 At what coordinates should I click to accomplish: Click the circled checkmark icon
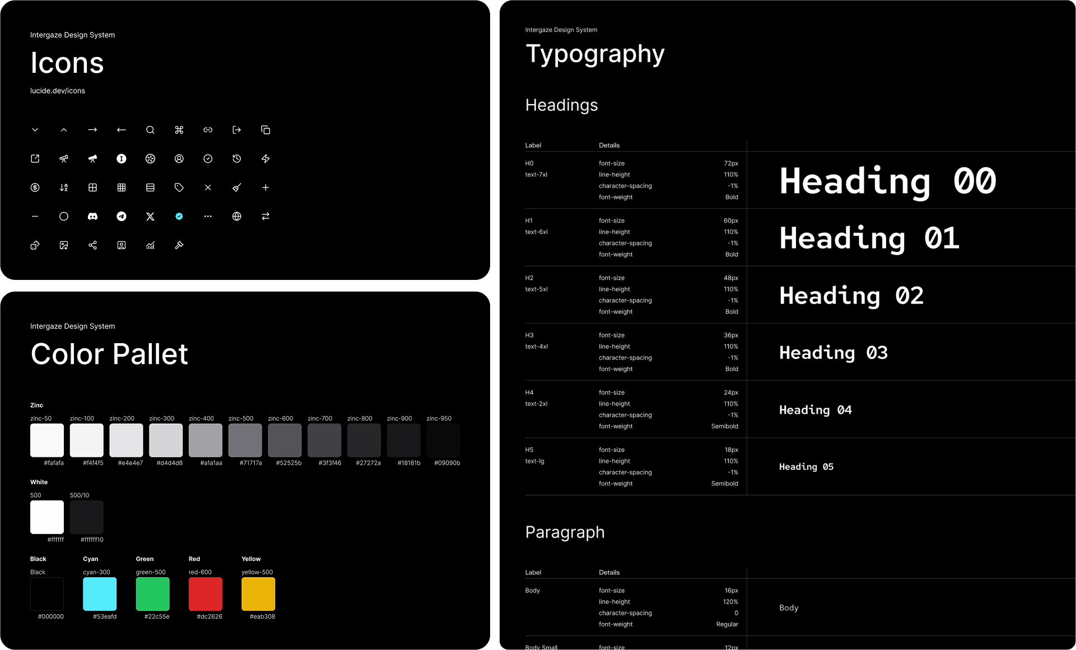click(208, 159)
